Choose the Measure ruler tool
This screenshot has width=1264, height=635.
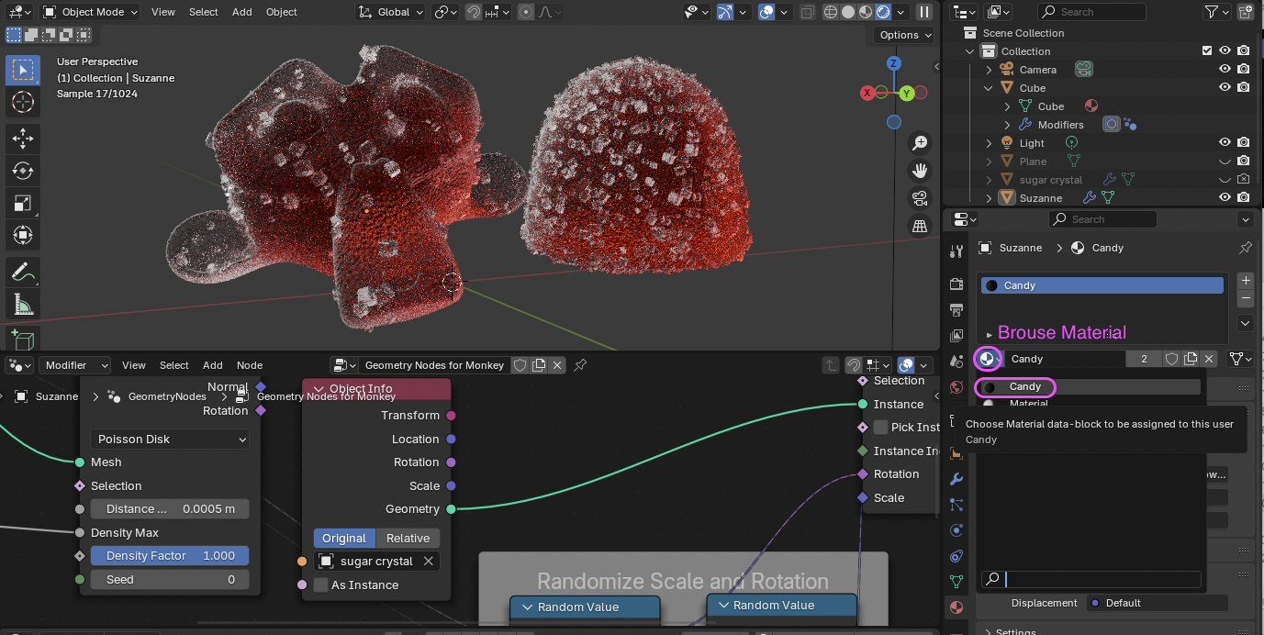[x=23, y=304]
